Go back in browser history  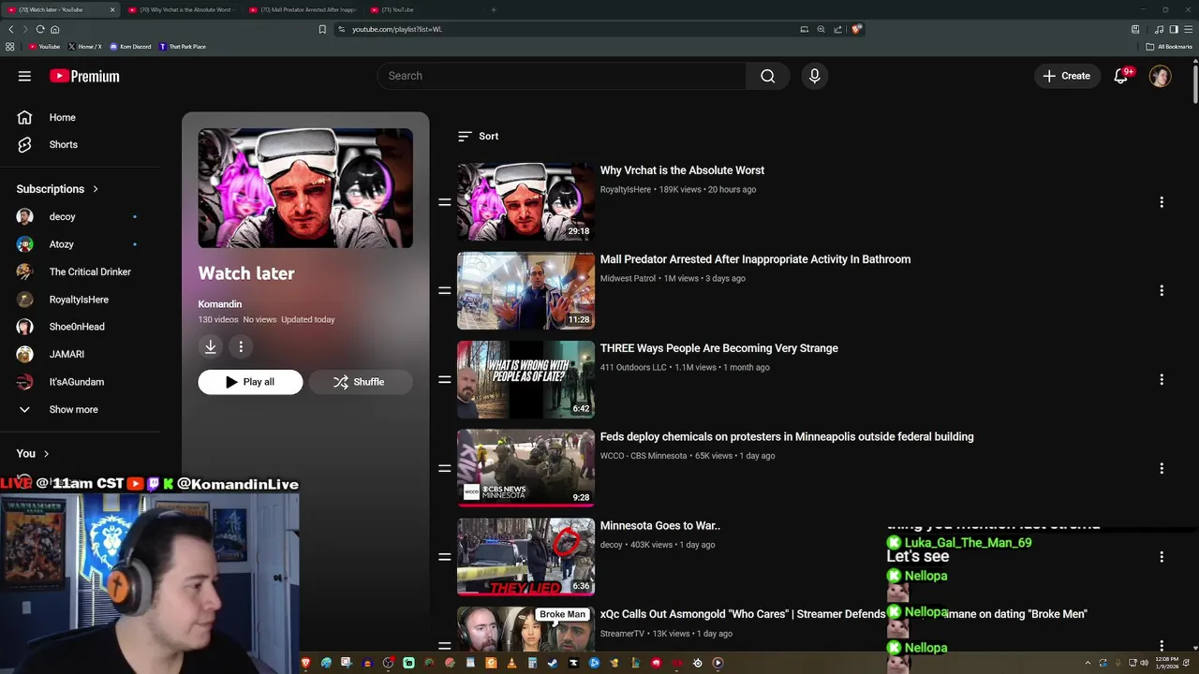coord(10,29)
